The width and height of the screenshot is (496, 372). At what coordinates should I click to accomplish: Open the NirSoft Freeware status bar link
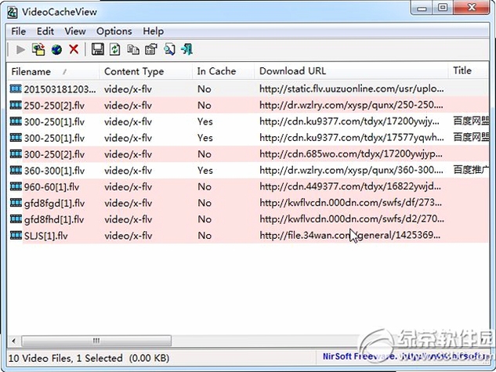coord(406,356)
